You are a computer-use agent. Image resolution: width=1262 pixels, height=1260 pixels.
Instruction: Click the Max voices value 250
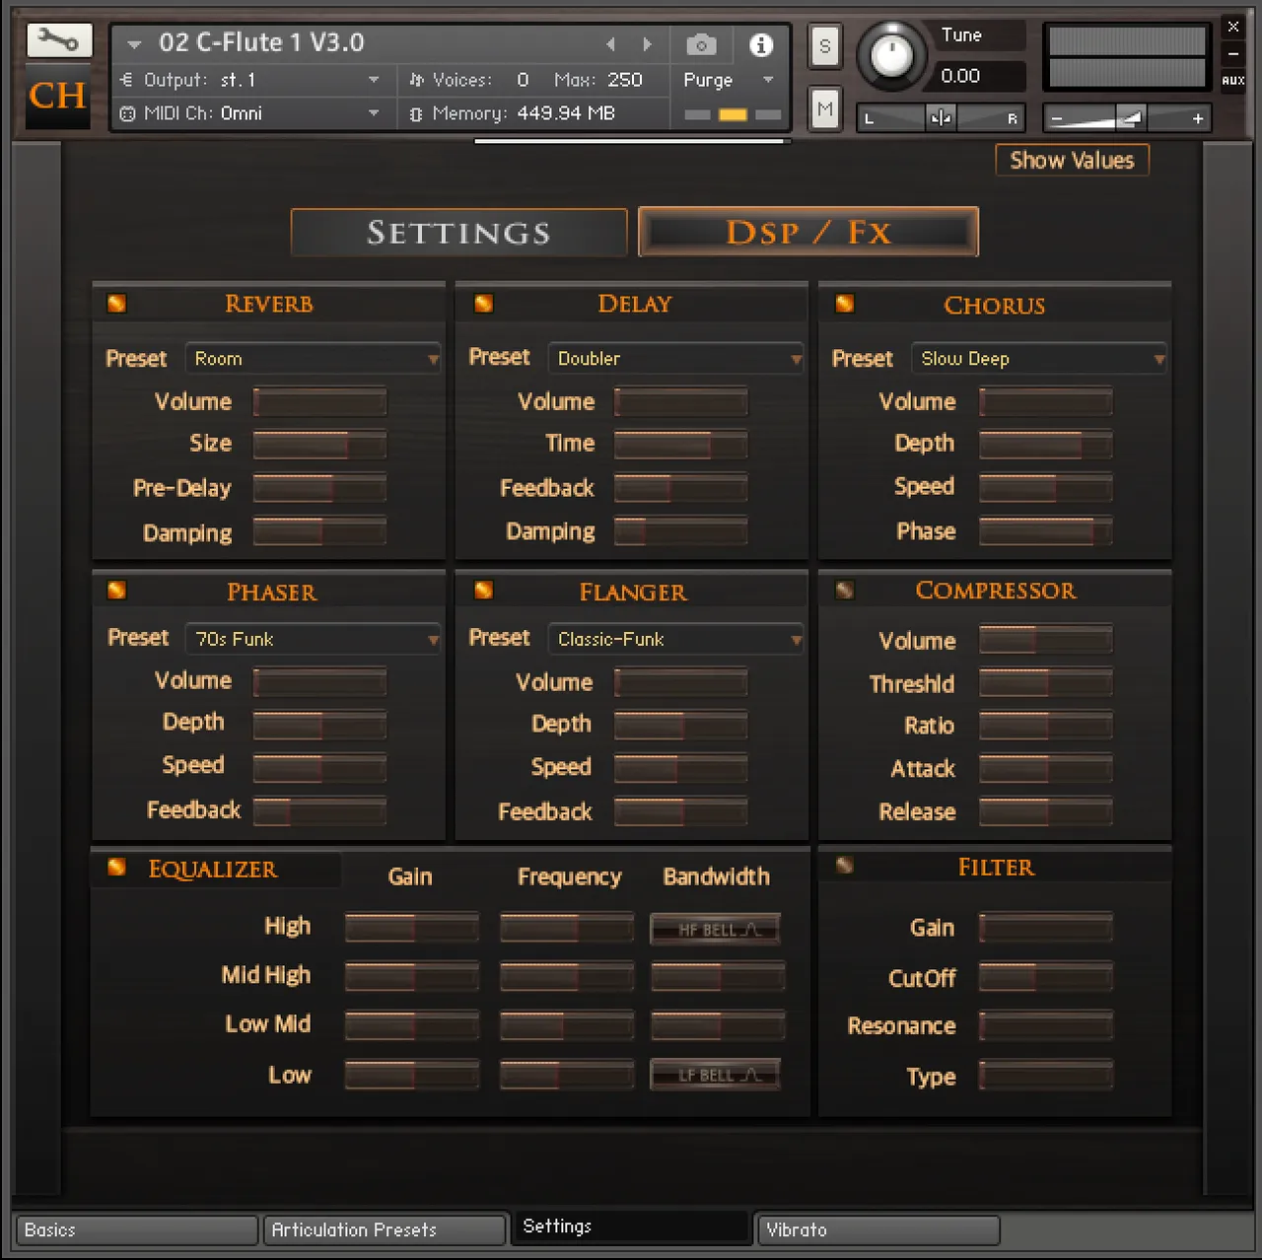(625, 80)
